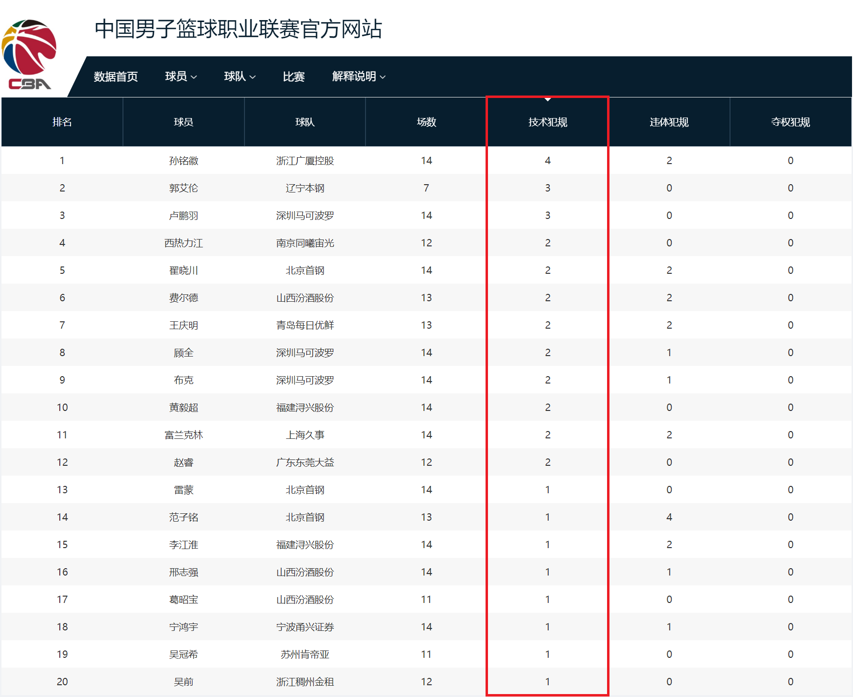
Task: Open player 赵睿 profile
Action: [x=184, y=462]
